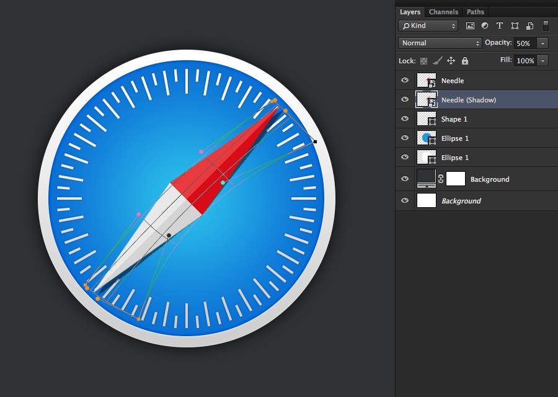
Task: Hide the bottom italic Background layer
Action: [405, 200]
